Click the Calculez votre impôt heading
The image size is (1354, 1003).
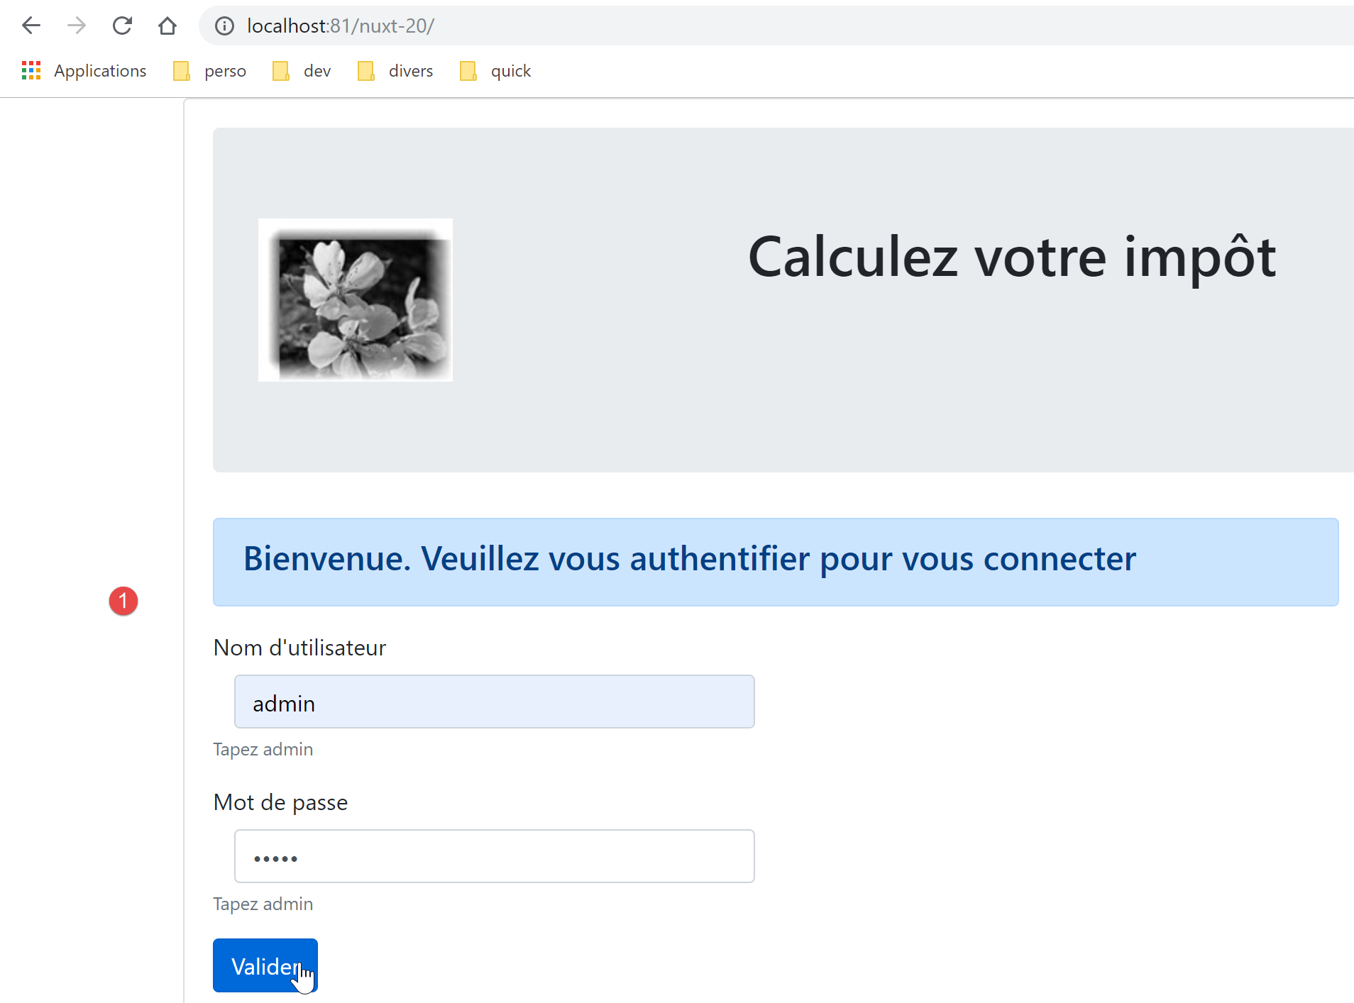(x=1012, y=257)
